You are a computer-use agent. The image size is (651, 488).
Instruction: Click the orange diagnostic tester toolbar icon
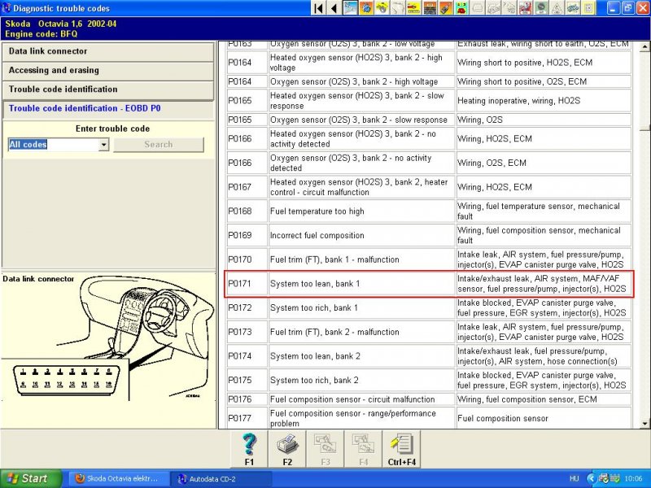click(445, 8)
